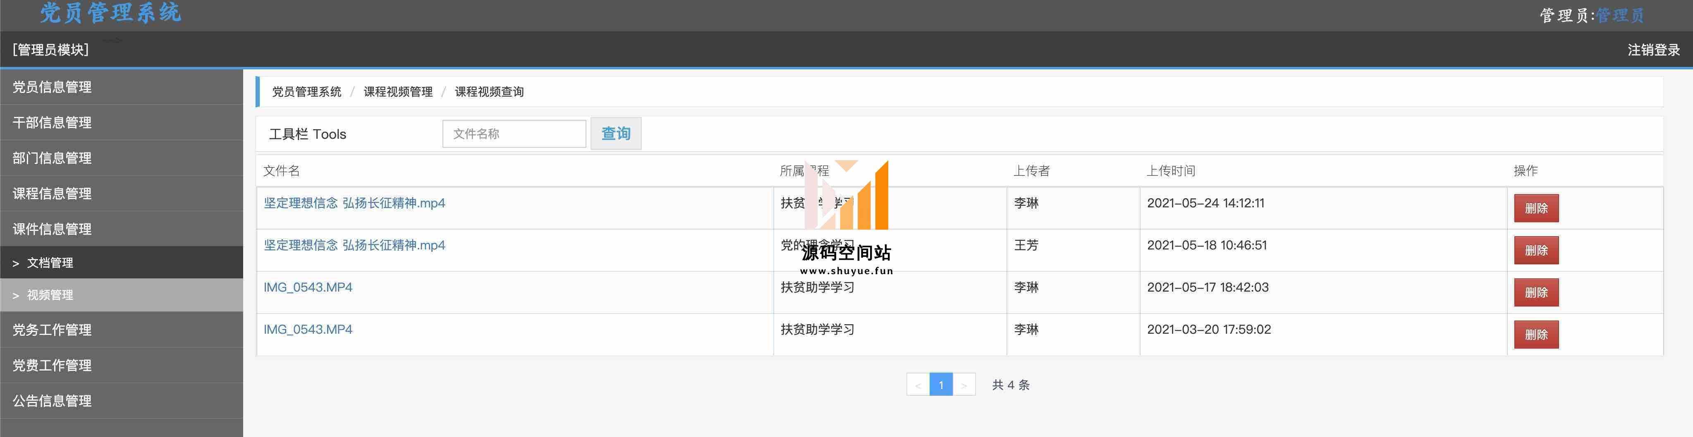
Task: Open the 坚定理想信念 video uploaded by 李琳
Action: pos(354,203)
